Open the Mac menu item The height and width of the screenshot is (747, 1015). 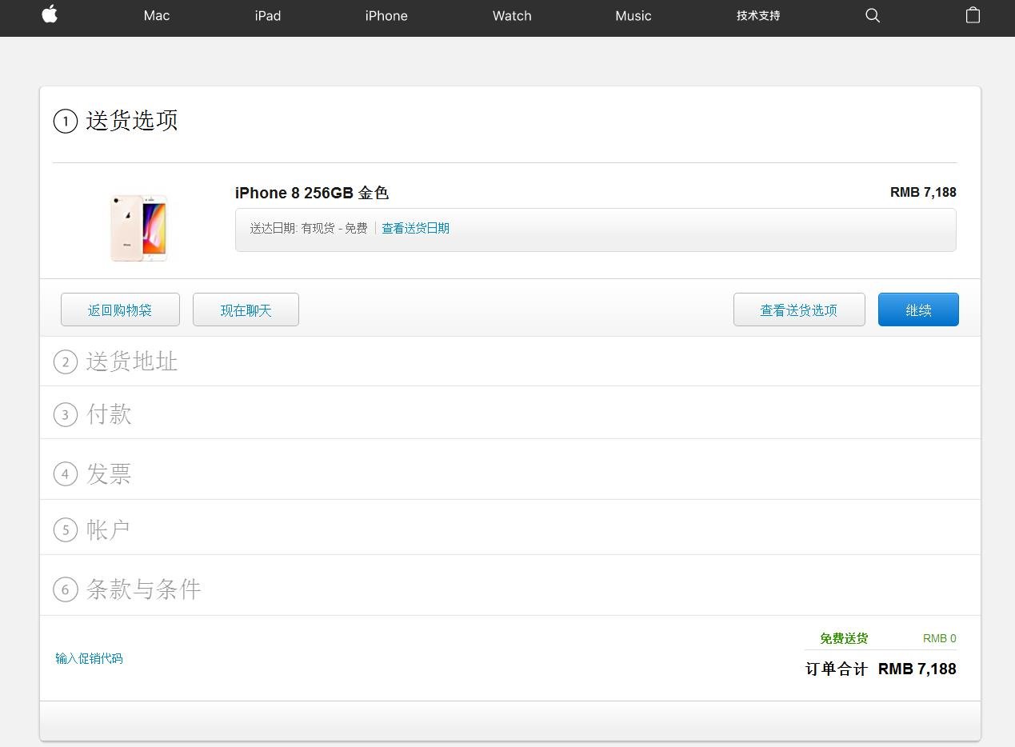click(157, 16)
